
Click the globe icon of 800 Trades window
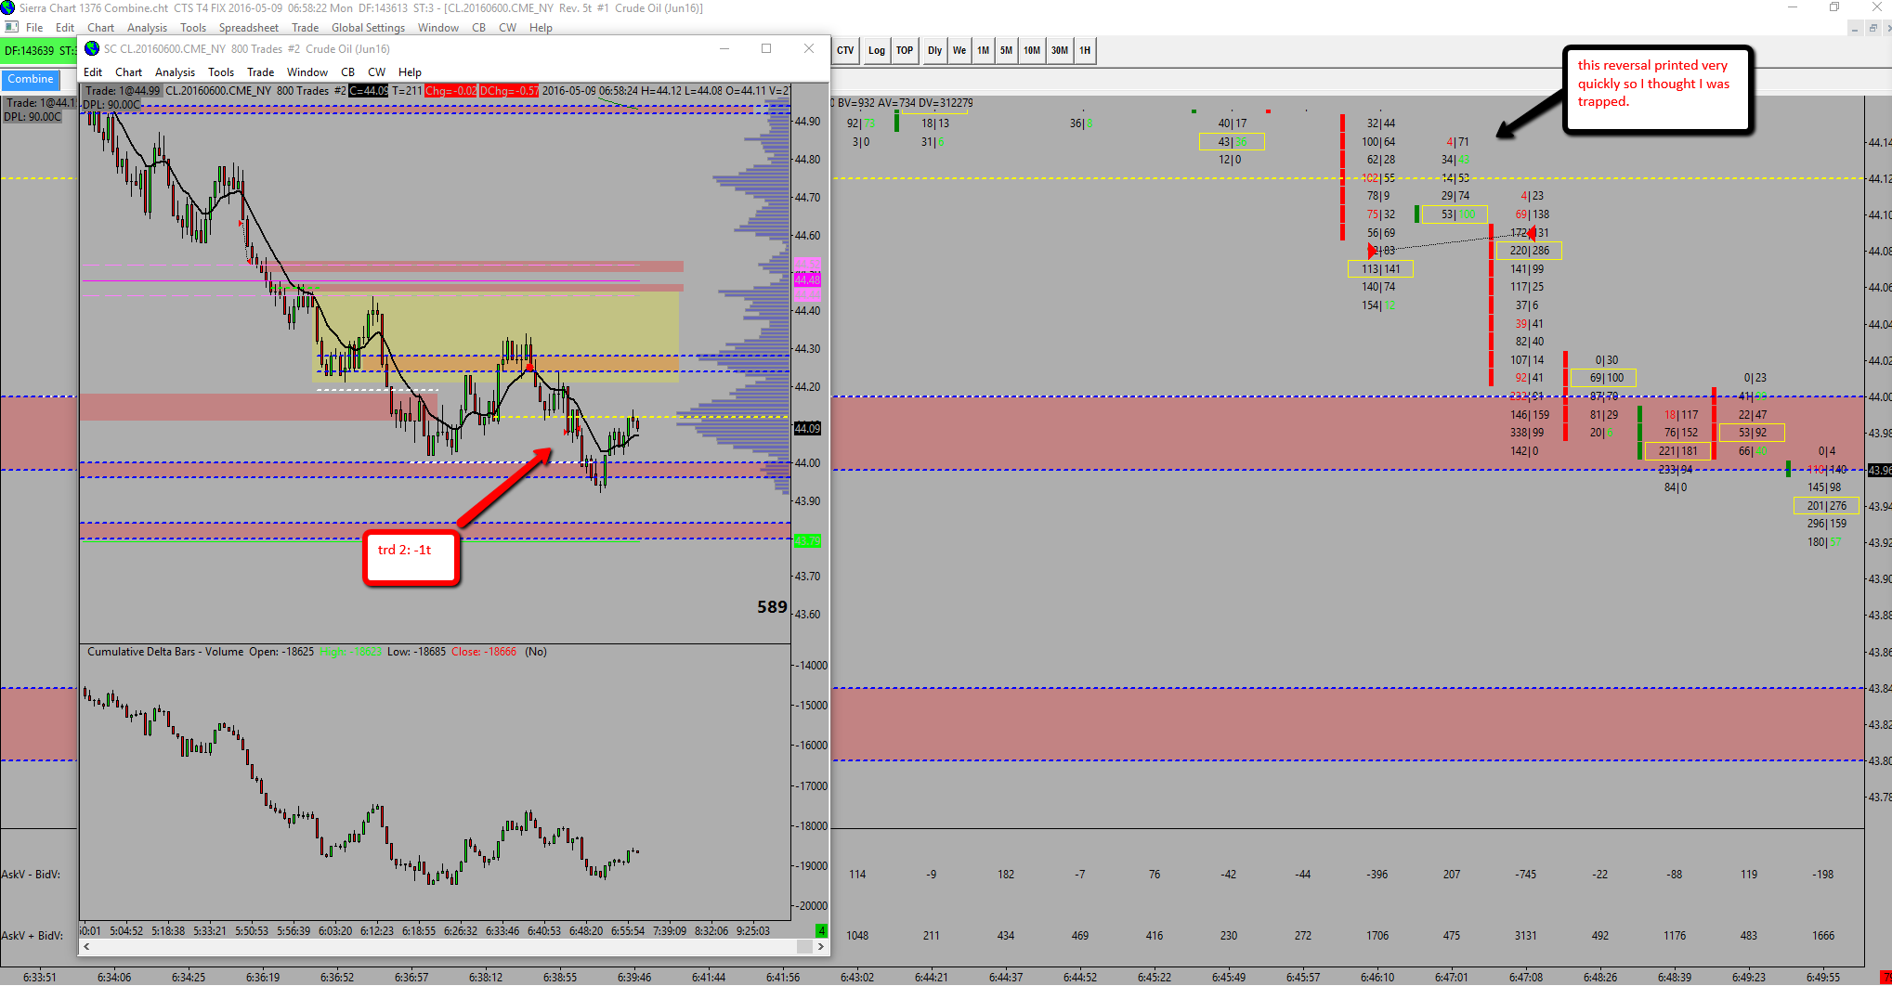[x=92, y=48]
